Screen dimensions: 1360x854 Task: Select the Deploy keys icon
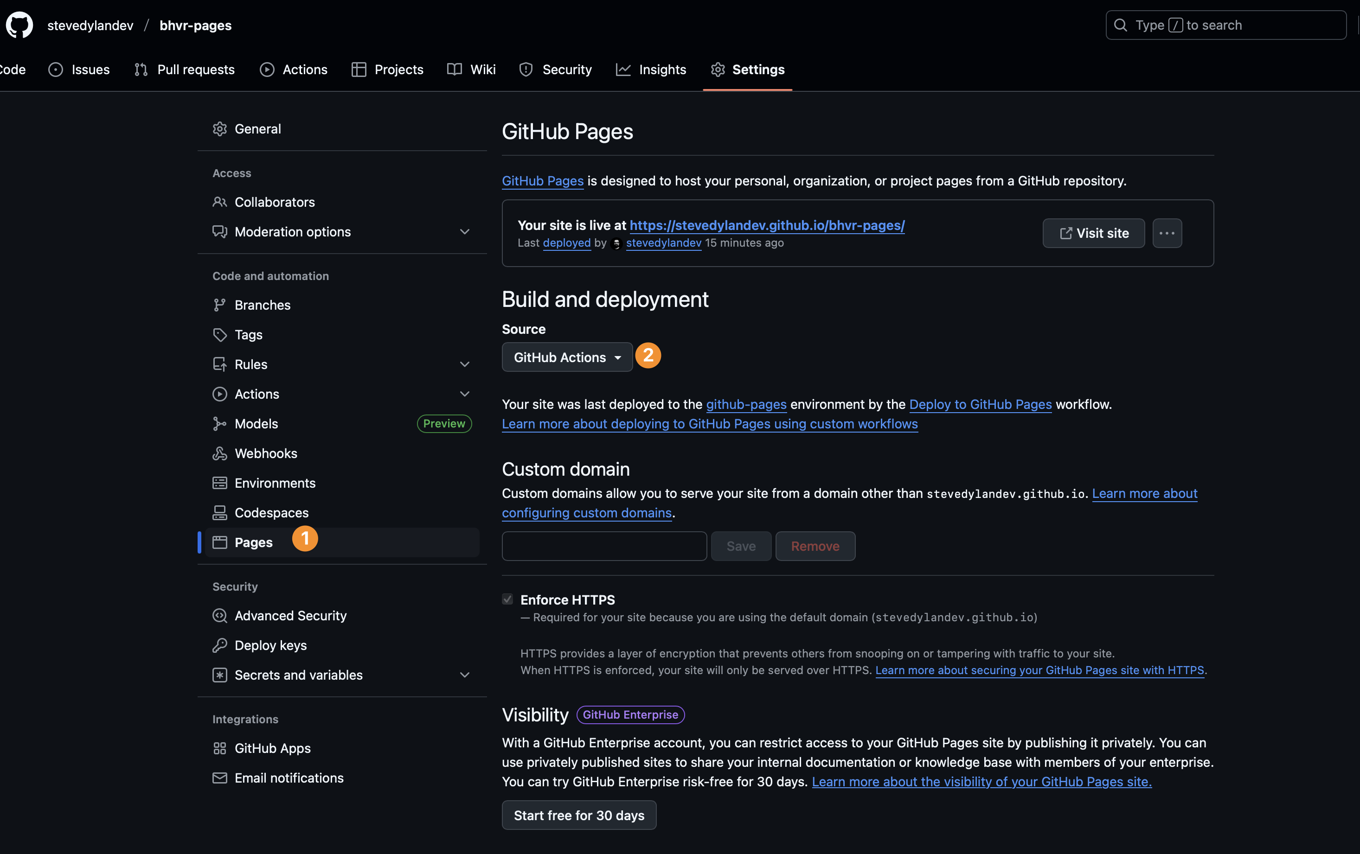[220, 645]
